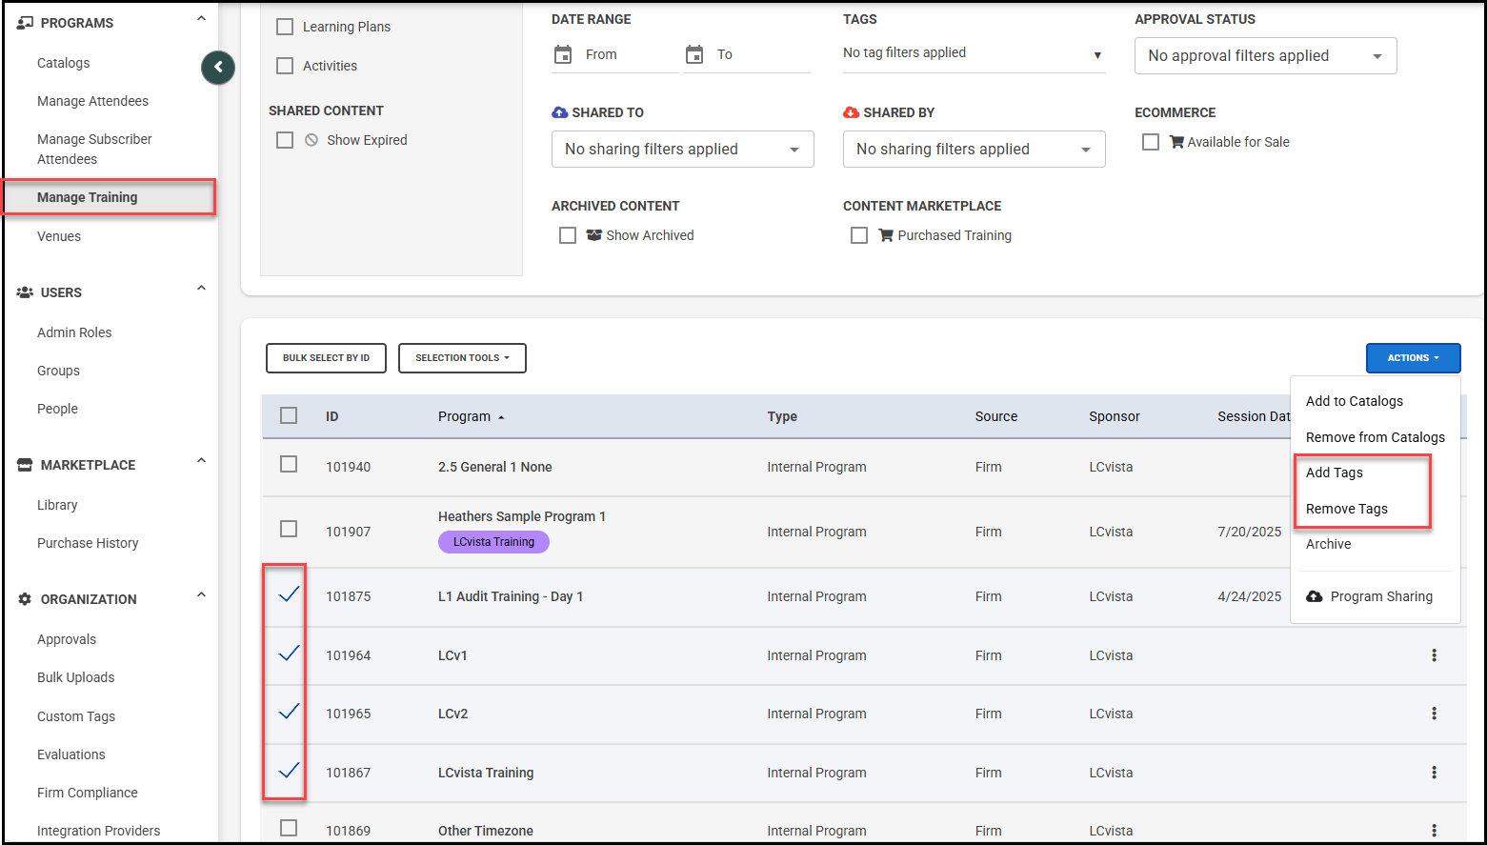
Task: Uncheck the L1 Audit Training row
Action: click(x=289, y=595)
